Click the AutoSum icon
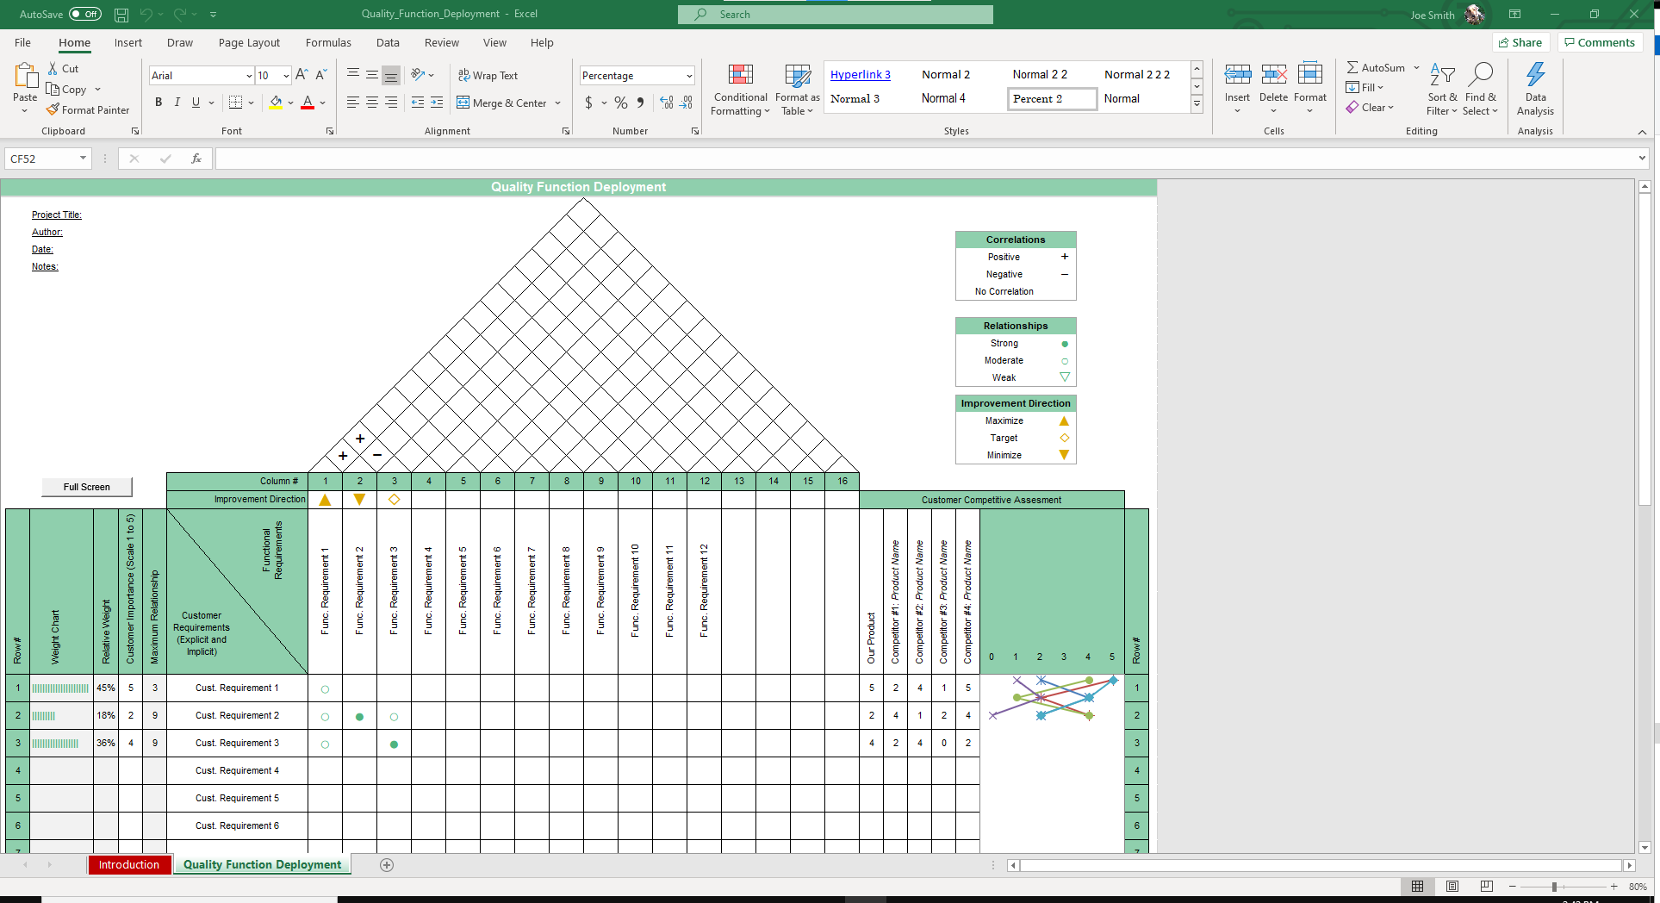 (1352, 67)
